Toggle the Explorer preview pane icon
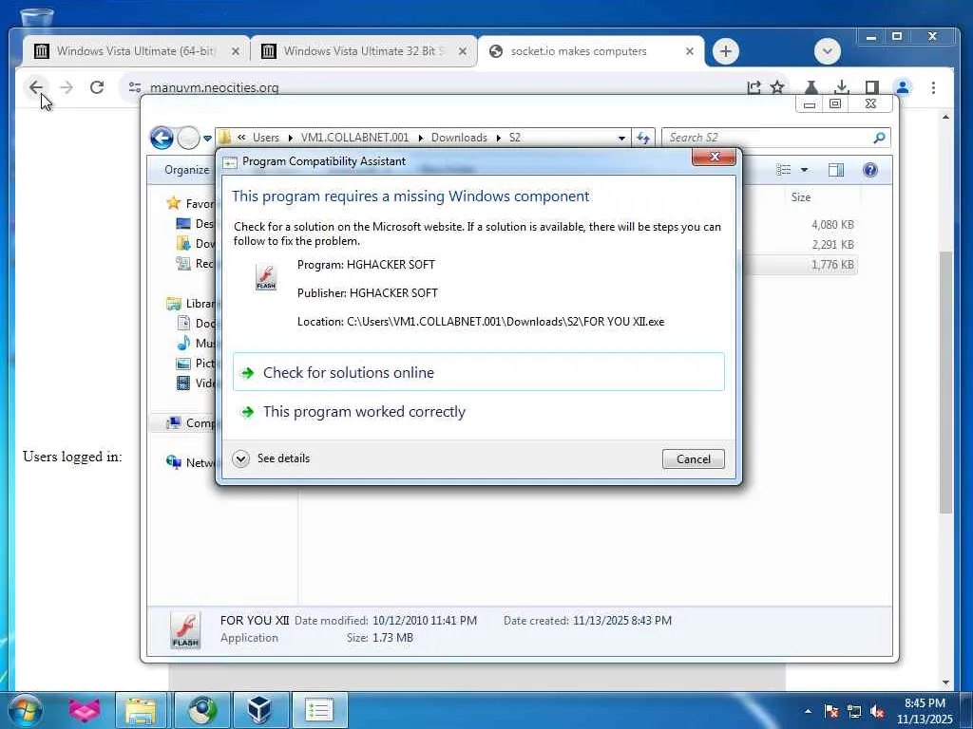The width and height of the screenshot is (973, 729). (x=836, y=170)
